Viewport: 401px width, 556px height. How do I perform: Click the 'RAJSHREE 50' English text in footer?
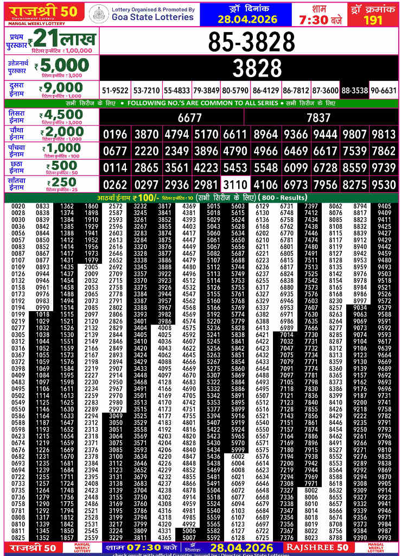[x=317, y=547]
